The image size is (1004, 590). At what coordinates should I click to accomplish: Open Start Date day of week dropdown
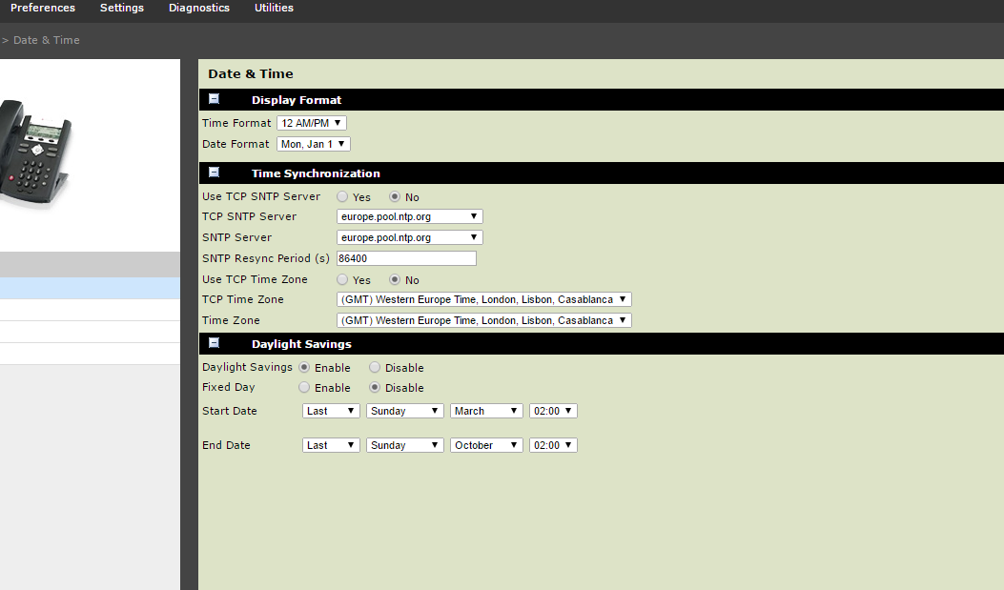pyautogui.click(x=404, y=411)
